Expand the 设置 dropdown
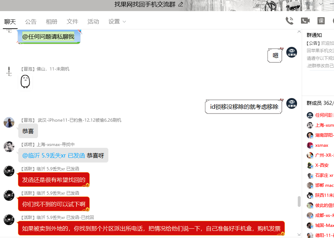This screenshot has width=334, height=238. 117,22
